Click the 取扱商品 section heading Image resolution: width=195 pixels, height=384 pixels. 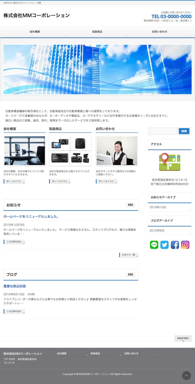click(55, 129)
